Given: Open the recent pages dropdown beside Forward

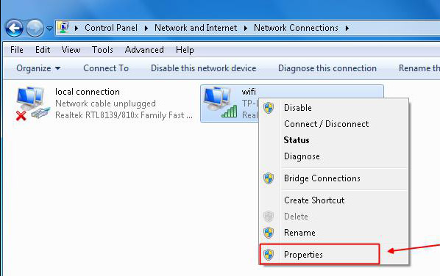Looking at the screenshot, I should click(x=50, y=29).
